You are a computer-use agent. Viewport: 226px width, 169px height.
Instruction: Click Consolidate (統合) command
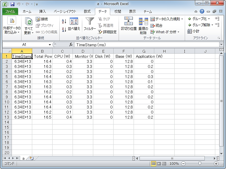[157, 26]
